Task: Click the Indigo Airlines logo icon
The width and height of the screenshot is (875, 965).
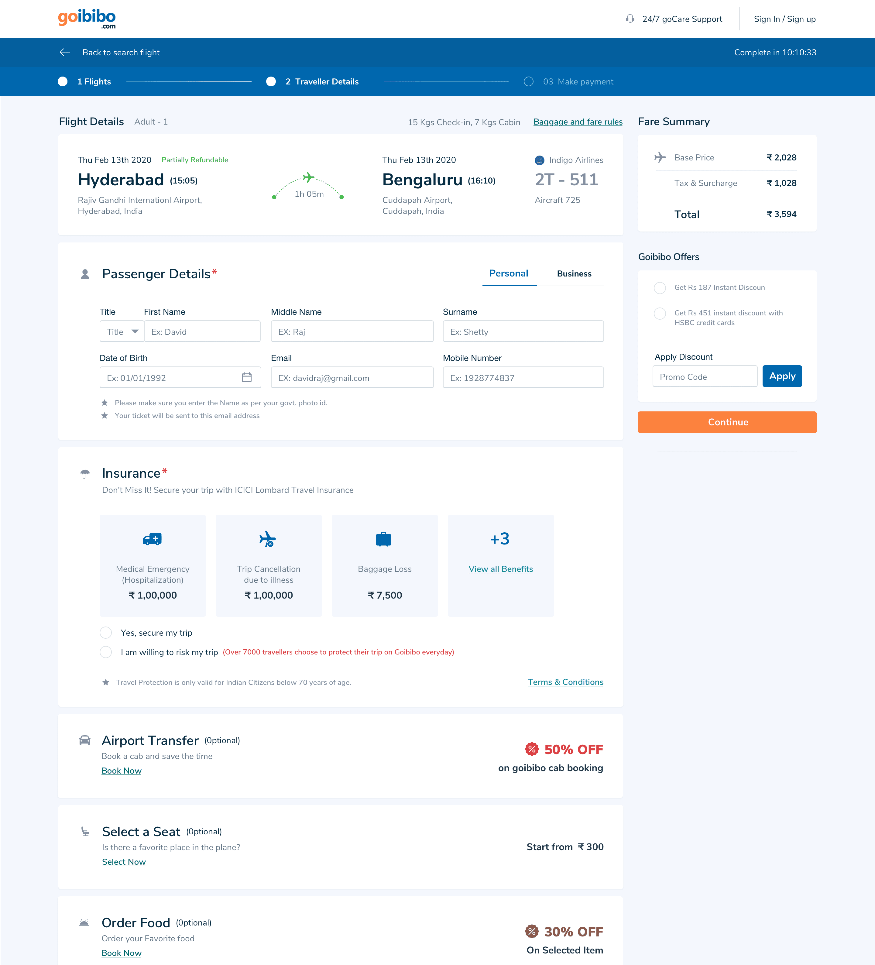Action: click(x=540, y=160)
